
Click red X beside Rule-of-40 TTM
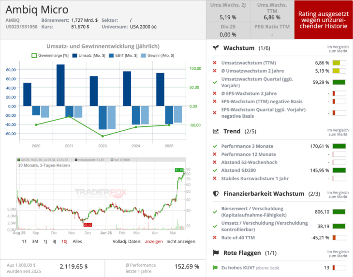[x=215, y=238]
